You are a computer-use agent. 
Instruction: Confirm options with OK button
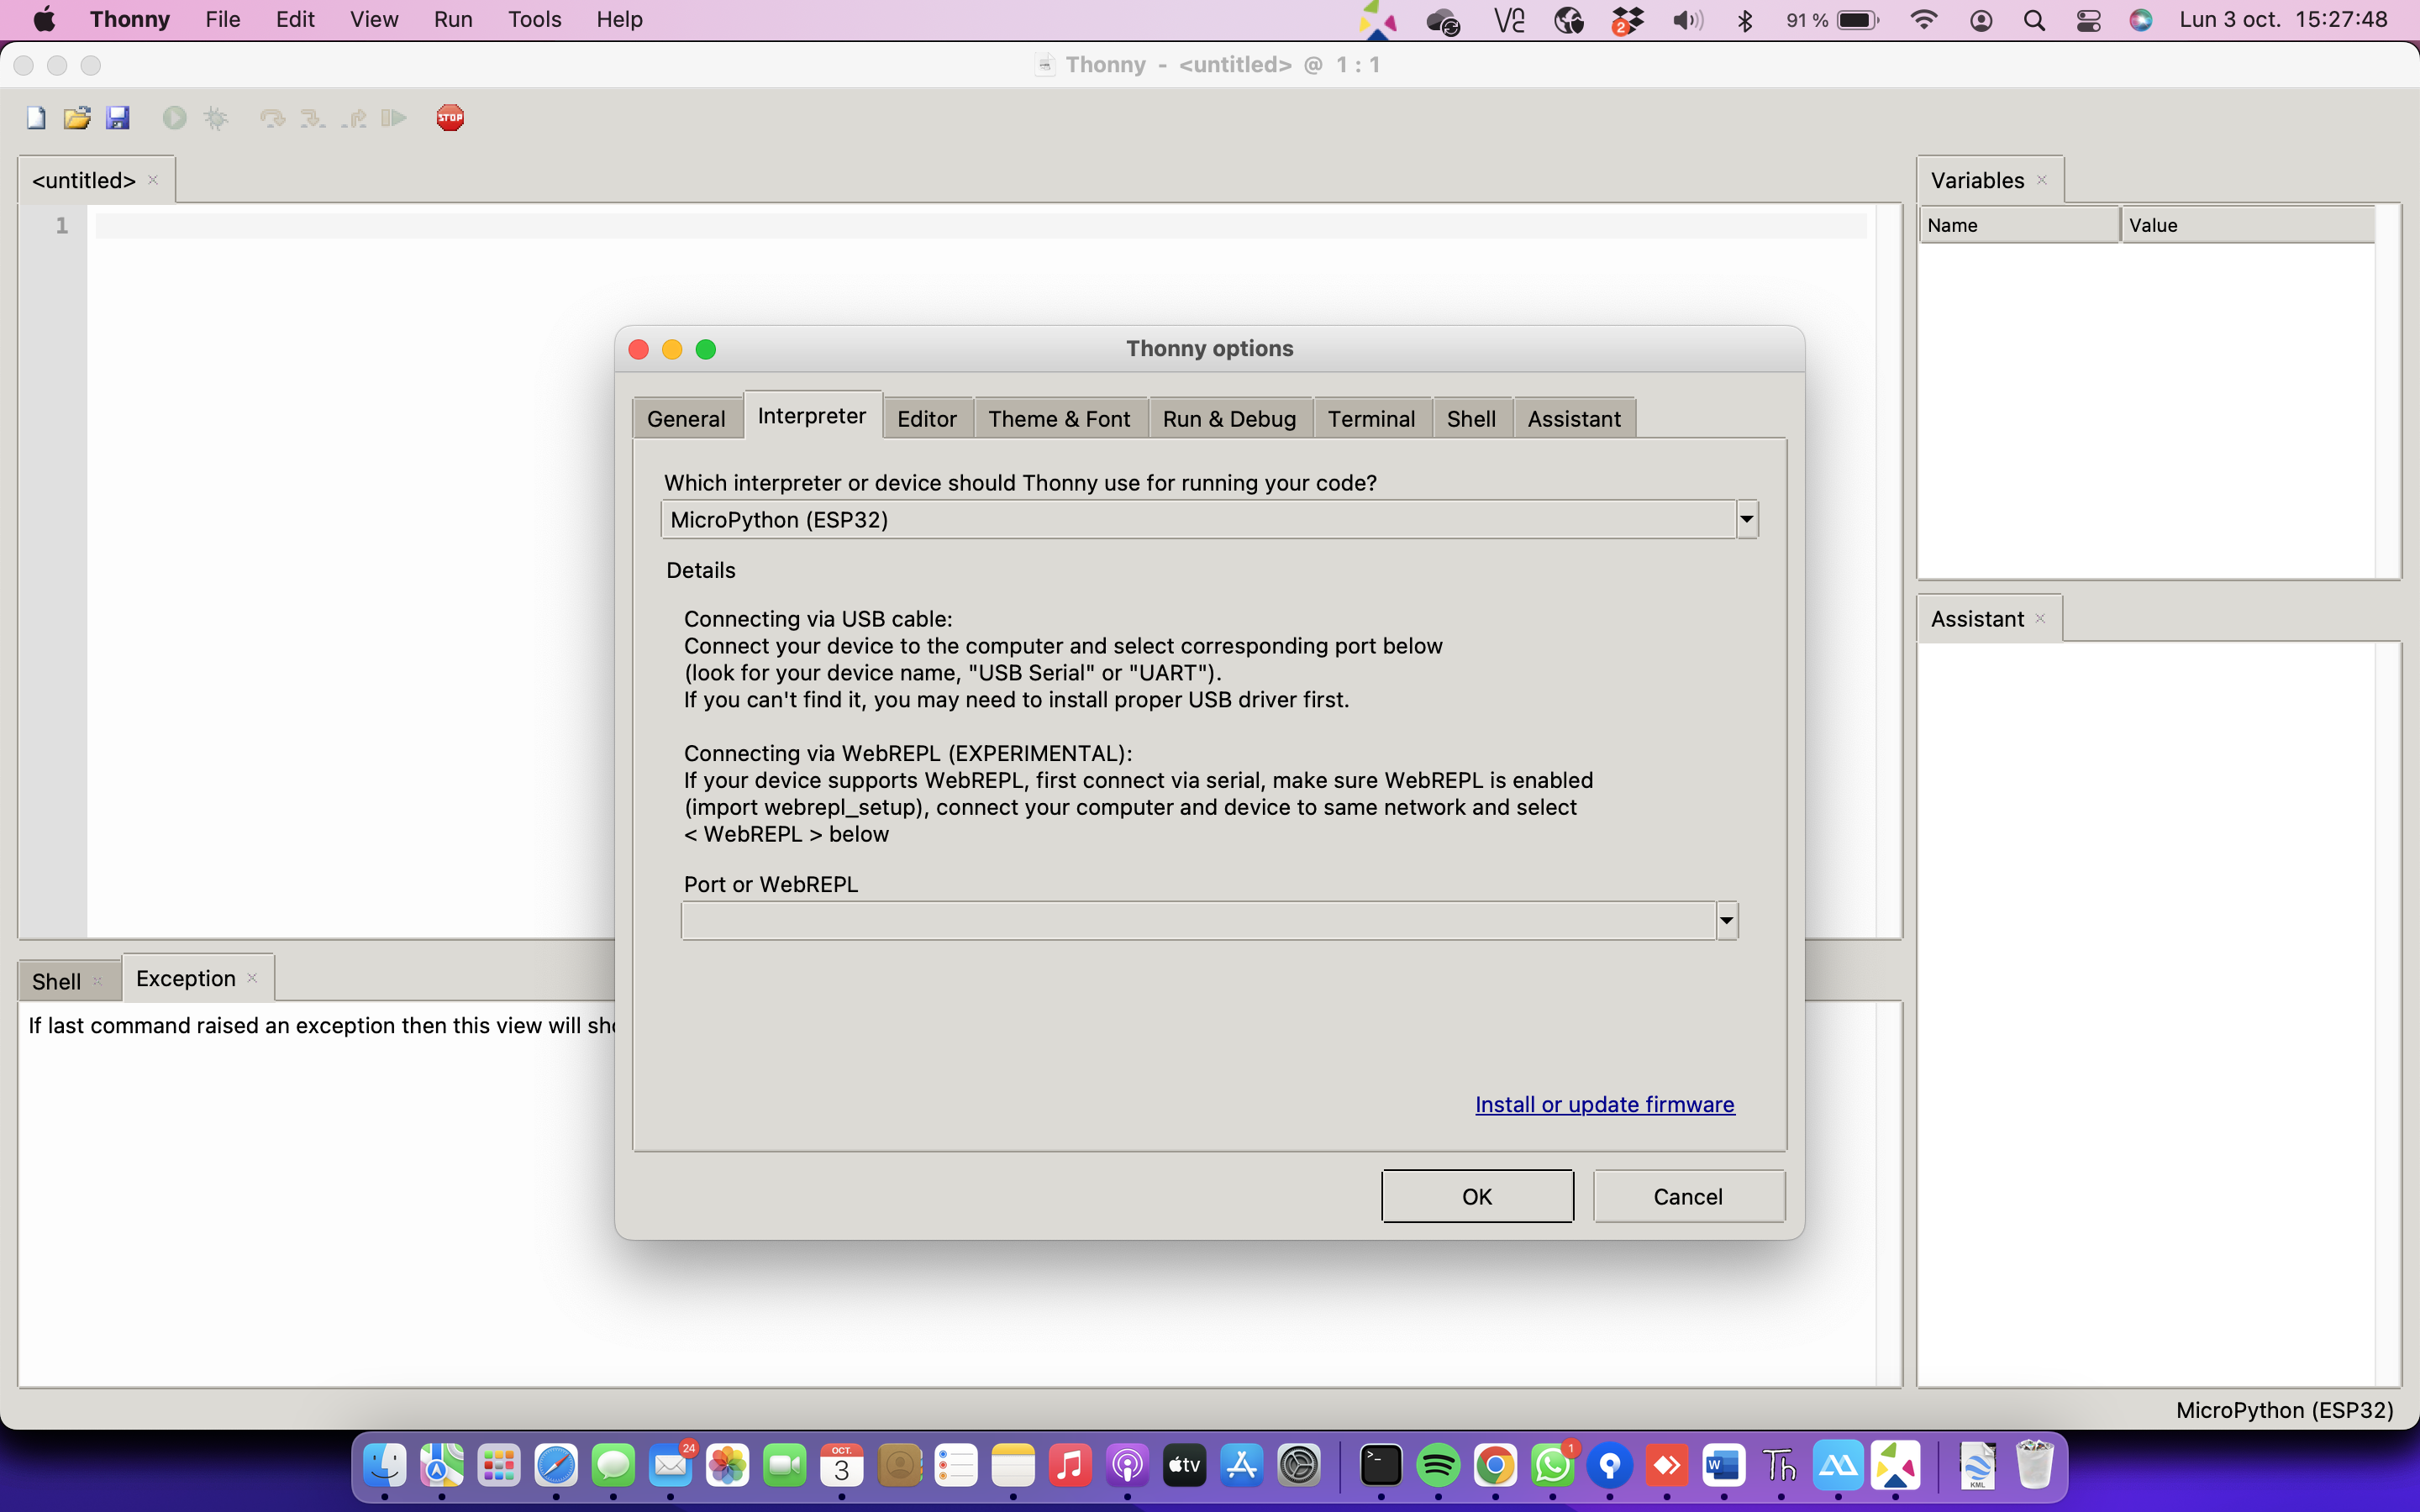pos(1477,1196)
